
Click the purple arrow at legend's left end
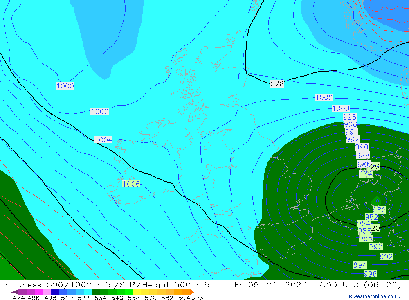15,292
